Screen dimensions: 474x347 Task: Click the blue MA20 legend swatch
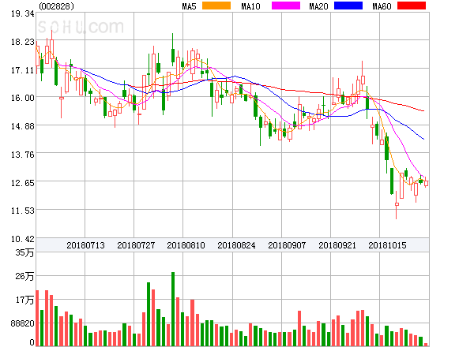pos(348,6)
